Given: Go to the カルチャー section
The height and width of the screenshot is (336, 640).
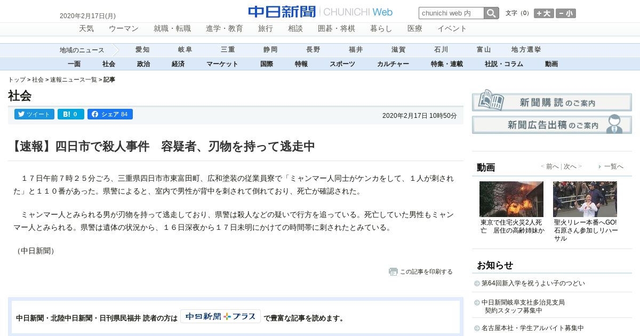Looking at the screenshot, I should point(393,64).
